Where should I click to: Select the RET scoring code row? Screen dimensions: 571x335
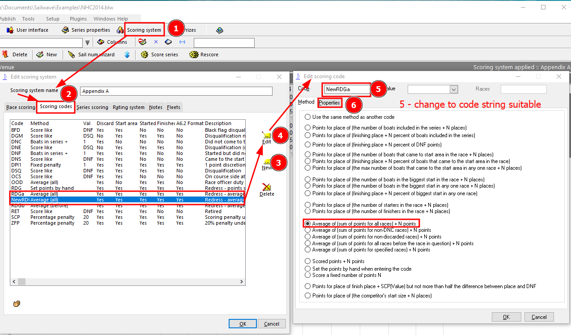tap(128, 211)
